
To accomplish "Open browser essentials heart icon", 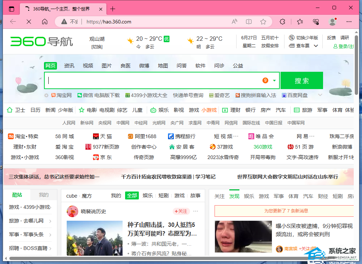I will [x=315, y=22].
